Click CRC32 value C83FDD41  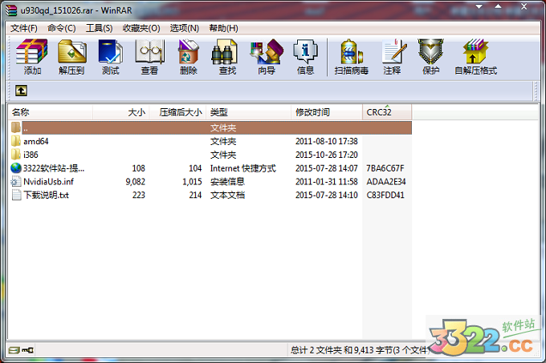click(385, 195)
